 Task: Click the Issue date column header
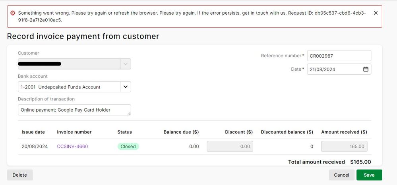coord(33,132)
